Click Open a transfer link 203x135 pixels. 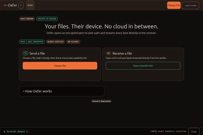[143, 66]
